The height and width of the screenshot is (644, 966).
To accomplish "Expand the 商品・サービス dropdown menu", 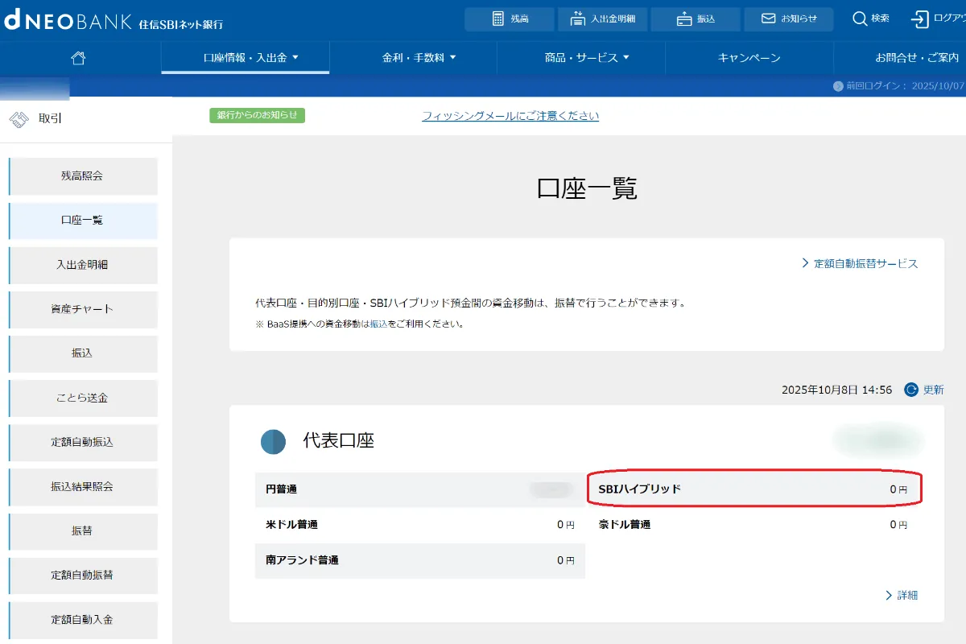I will pyautogui.click(x=587, y=58).
